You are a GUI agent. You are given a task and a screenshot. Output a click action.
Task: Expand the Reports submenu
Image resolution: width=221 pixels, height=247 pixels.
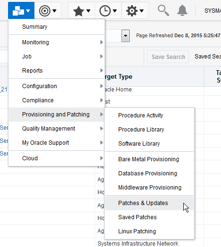tap(57, 70)
